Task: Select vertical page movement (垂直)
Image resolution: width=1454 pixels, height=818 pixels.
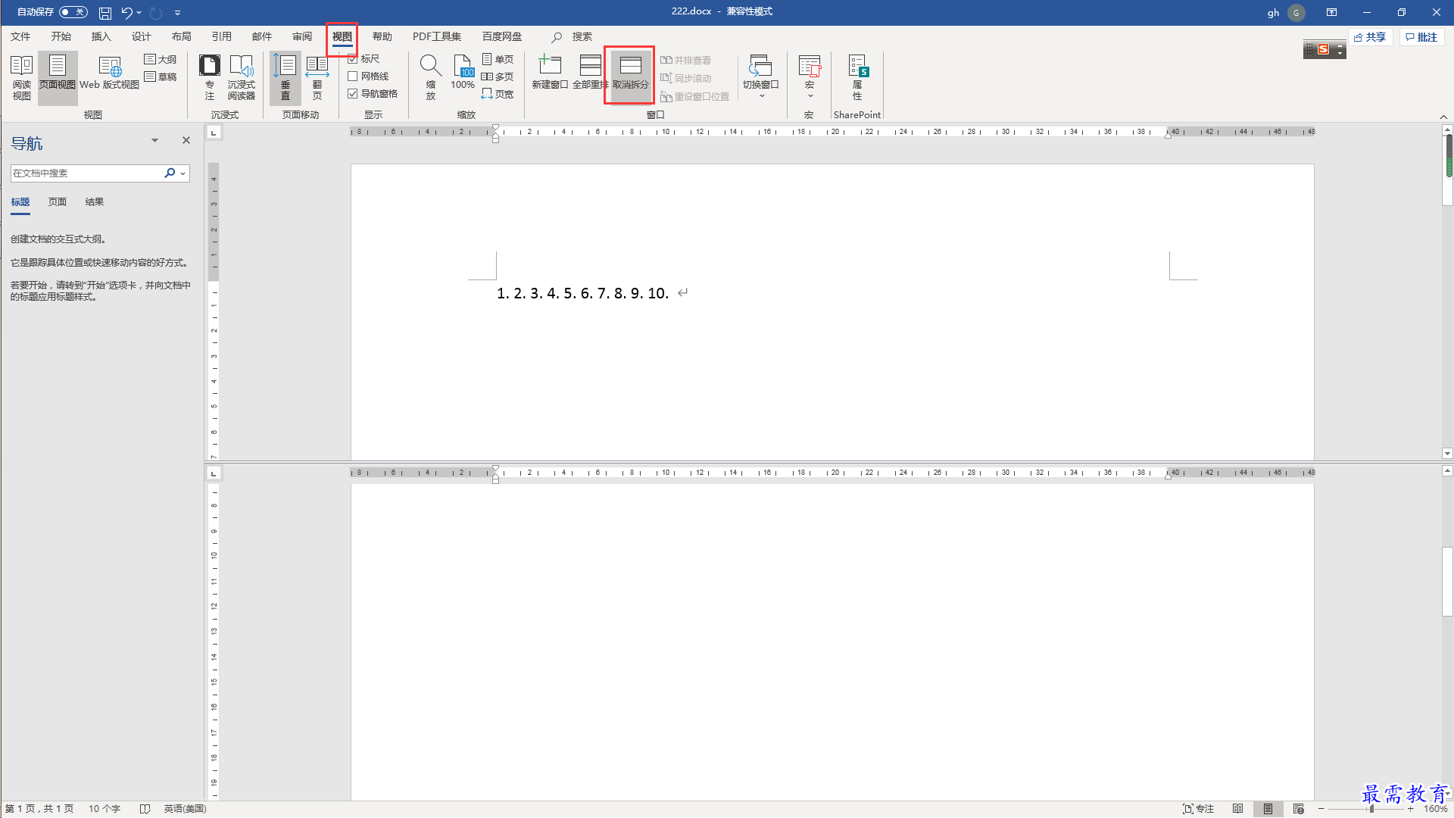Action: (285, 77)
